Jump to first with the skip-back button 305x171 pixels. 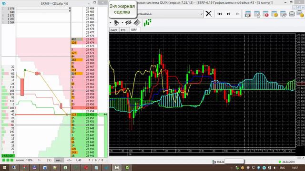point(220,14)
